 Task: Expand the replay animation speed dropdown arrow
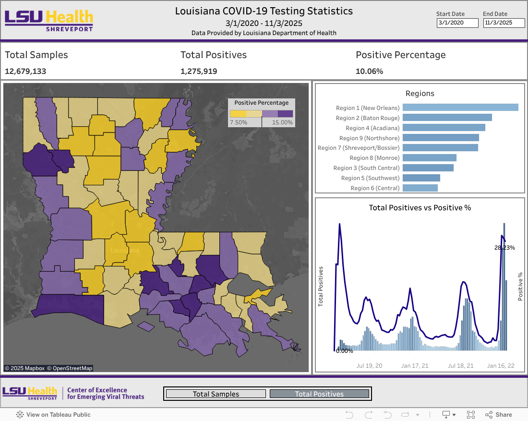[x=417, y=415]
